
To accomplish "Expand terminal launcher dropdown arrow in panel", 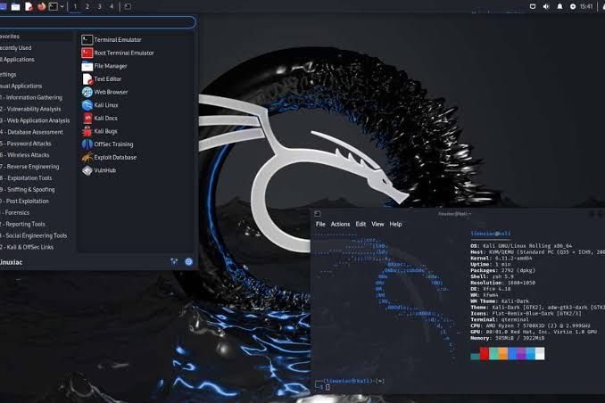I will tap(62, 6).
